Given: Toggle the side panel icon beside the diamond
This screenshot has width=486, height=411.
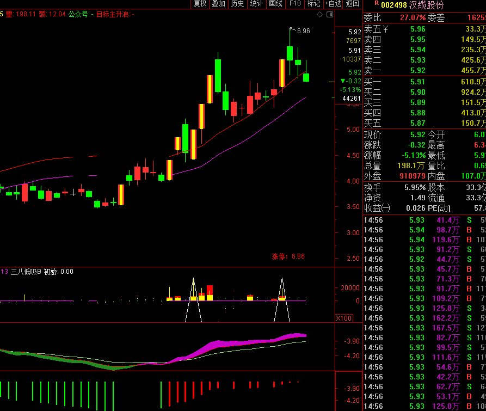Looking at the screenshot, I should click(x=329, y=14).
